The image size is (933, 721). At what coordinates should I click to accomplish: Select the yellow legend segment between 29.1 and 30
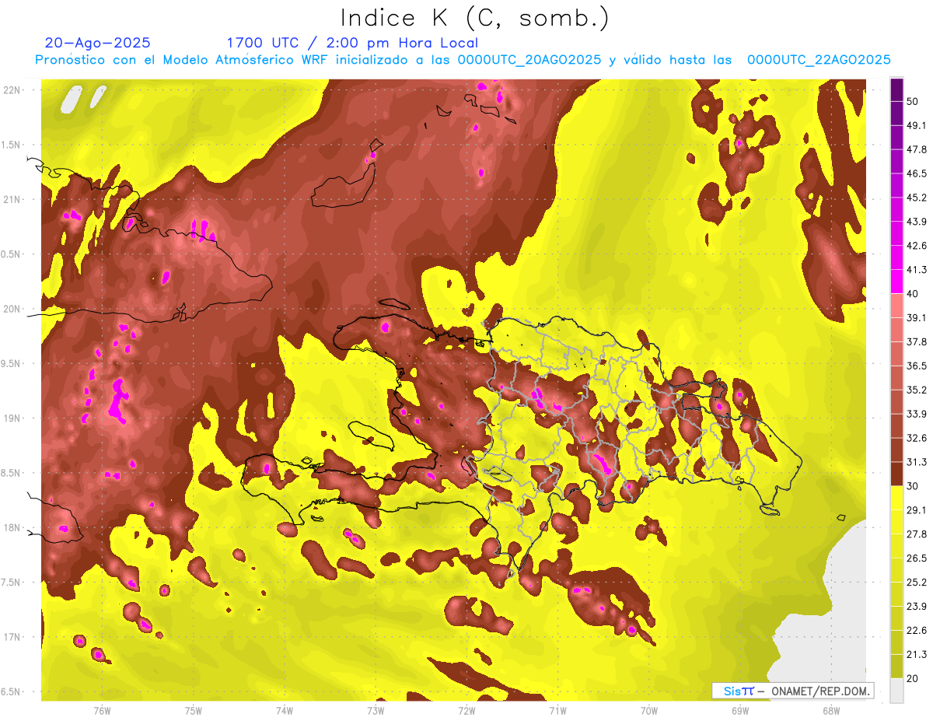pos(896,498)
